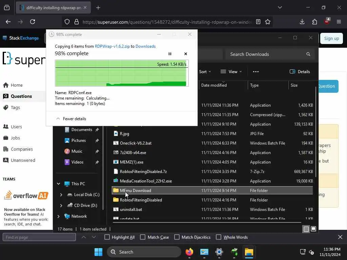Collapse the This PC tree node

(58, 184)
